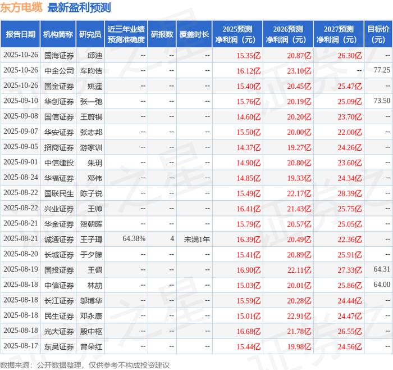This screenshot has width=393, height=370.
Task: Click the 数据来源 disclaimer footer text
Action: tap(85, 365)
